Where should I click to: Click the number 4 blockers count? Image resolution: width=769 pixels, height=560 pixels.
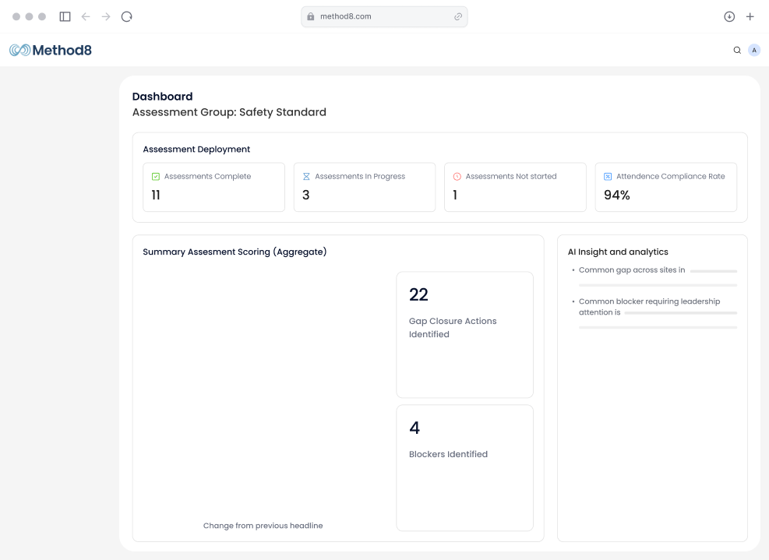[x=414, y=428]
